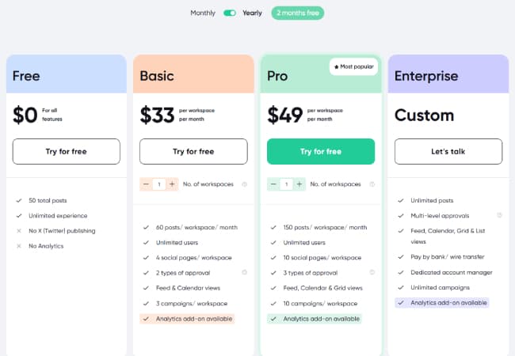
Task: Select Monthly billing option
Action: click(x=203, y=13)
